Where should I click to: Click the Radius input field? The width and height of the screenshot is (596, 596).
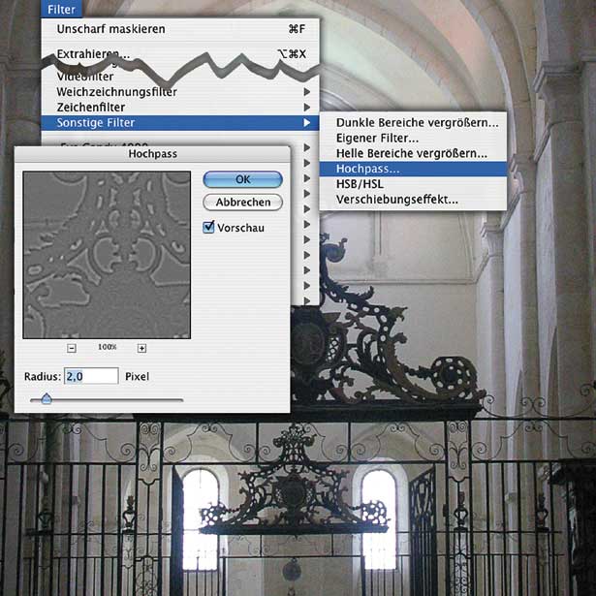click(91, 376)
